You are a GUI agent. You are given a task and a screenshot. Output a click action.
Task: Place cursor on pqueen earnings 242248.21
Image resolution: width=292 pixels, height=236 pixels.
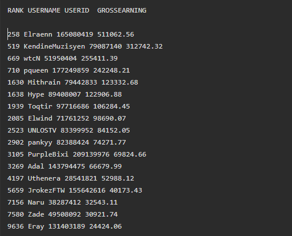[111, 70]
